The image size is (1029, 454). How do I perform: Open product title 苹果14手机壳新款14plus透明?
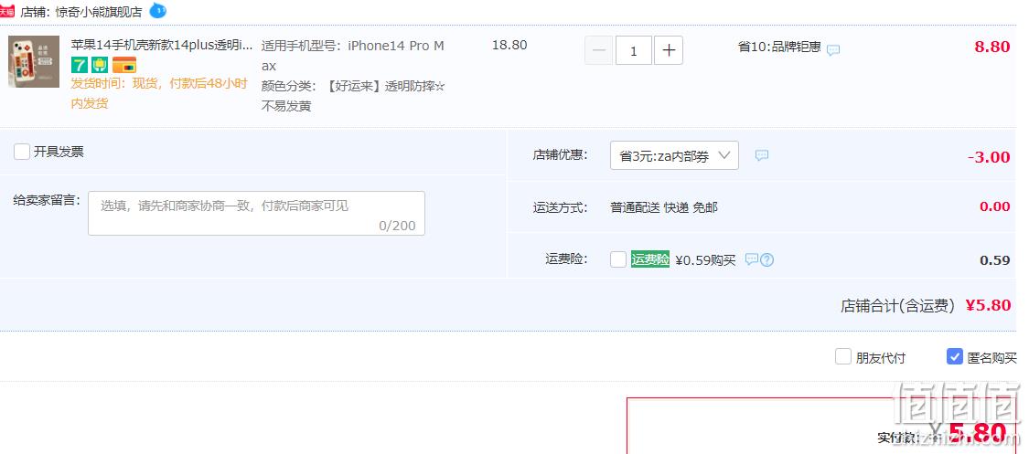pyautogui.click(x=161, y=45)
